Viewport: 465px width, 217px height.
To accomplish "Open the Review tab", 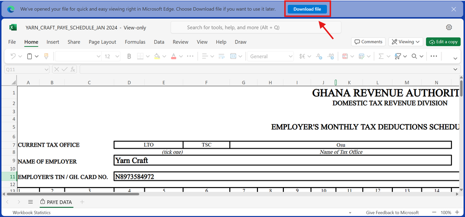I will pyautogui.click(x=181, y=42).
